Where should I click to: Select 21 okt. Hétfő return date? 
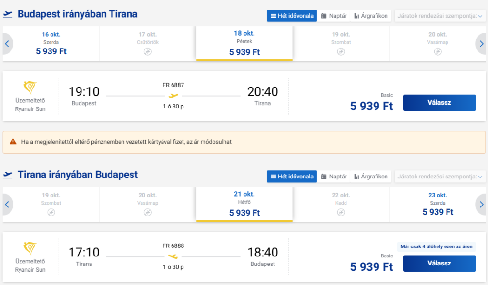pos(244,204)
